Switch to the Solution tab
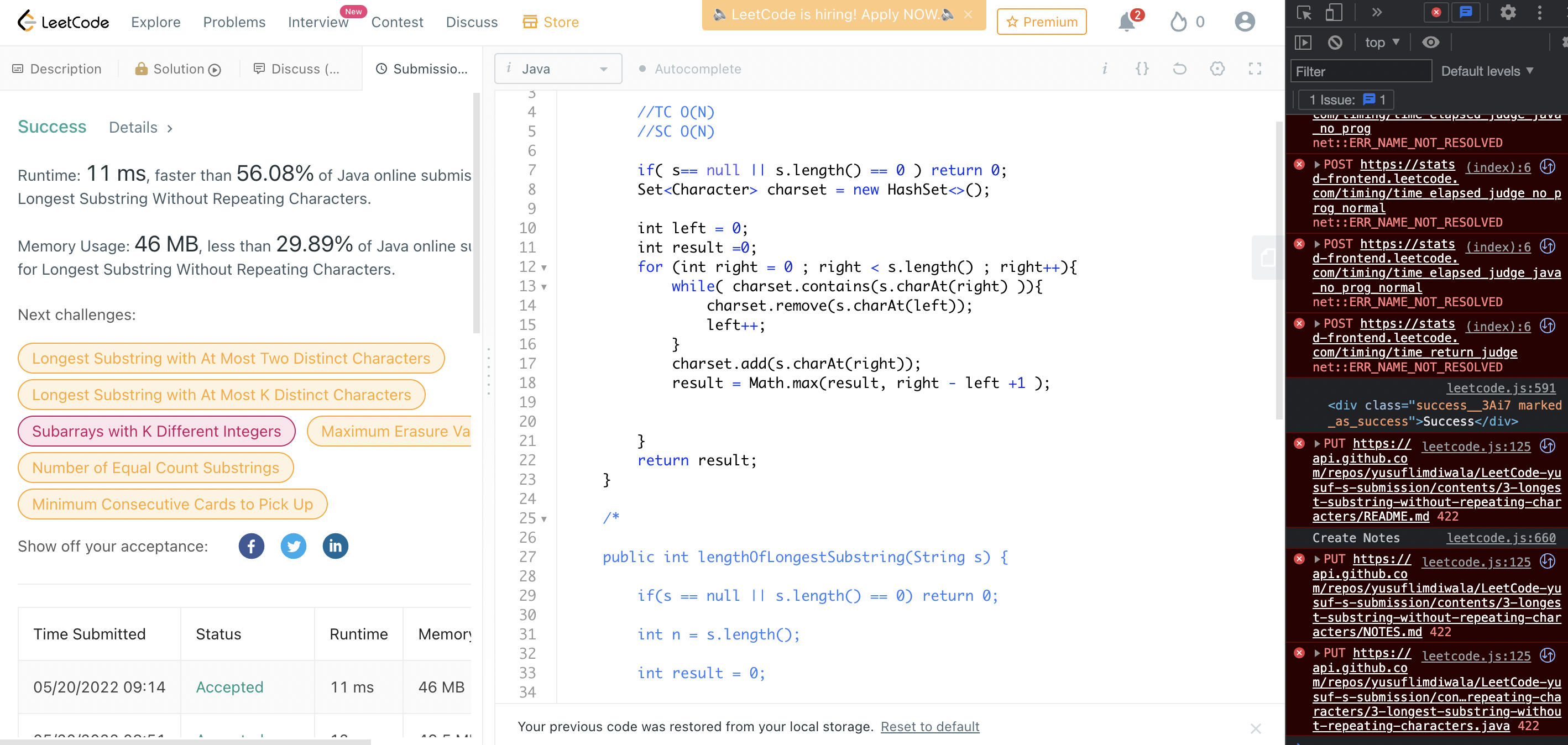Screen dimensions: 1568x745 tap(177, 69)
